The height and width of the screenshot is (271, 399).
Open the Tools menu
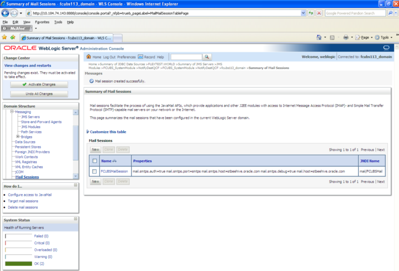tap(58, 22)
